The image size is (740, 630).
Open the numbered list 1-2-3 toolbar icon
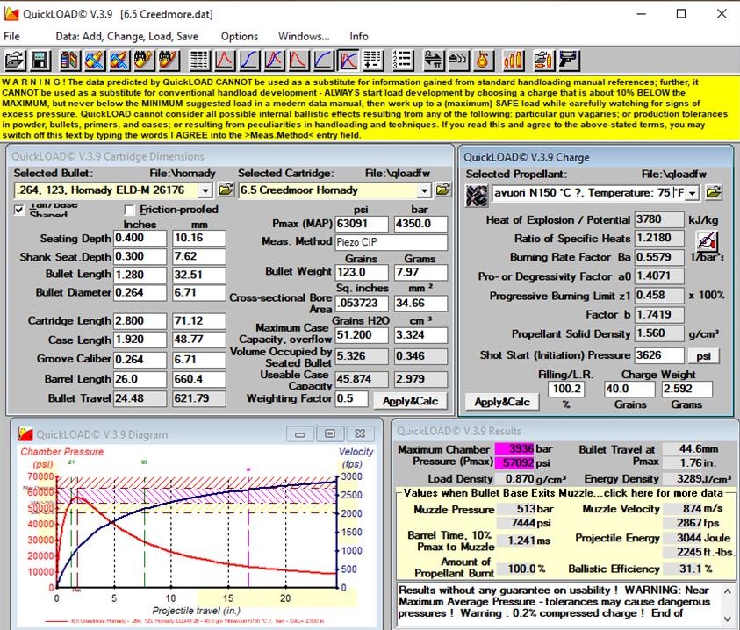tap(402, 61)
